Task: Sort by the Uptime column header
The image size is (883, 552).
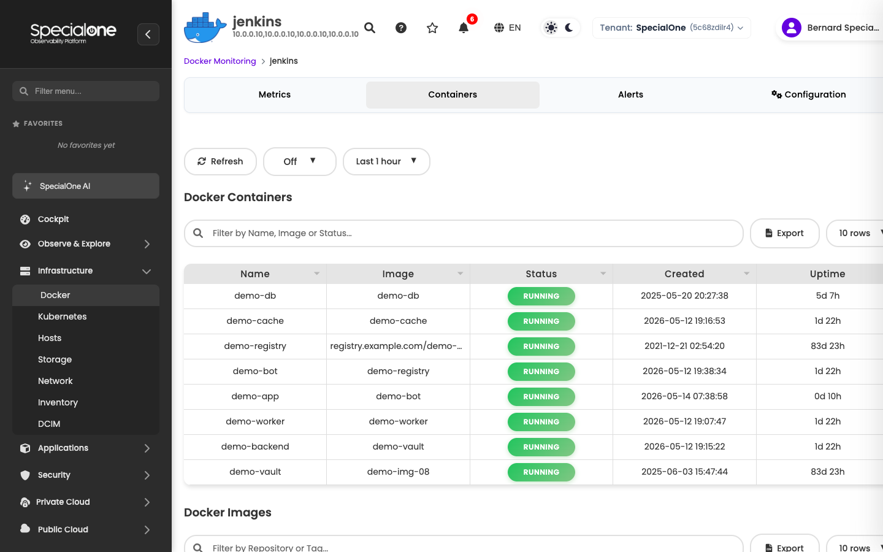Action: click(x=827, y=274)
